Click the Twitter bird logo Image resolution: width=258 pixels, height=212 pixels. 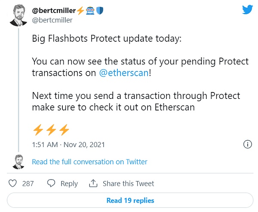point(247,9)
